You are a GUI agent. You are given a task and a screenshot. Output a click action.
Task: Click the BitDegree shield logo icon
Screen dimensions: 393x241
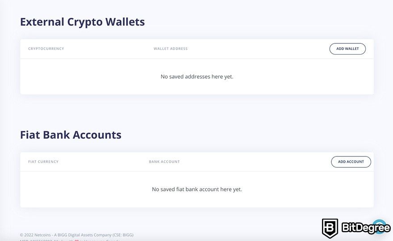[x=330, y=228]
